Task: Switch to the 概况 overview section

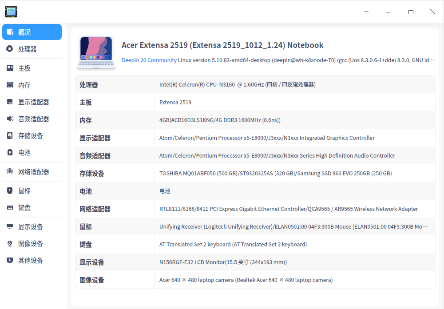Action: tap(32, 32)
